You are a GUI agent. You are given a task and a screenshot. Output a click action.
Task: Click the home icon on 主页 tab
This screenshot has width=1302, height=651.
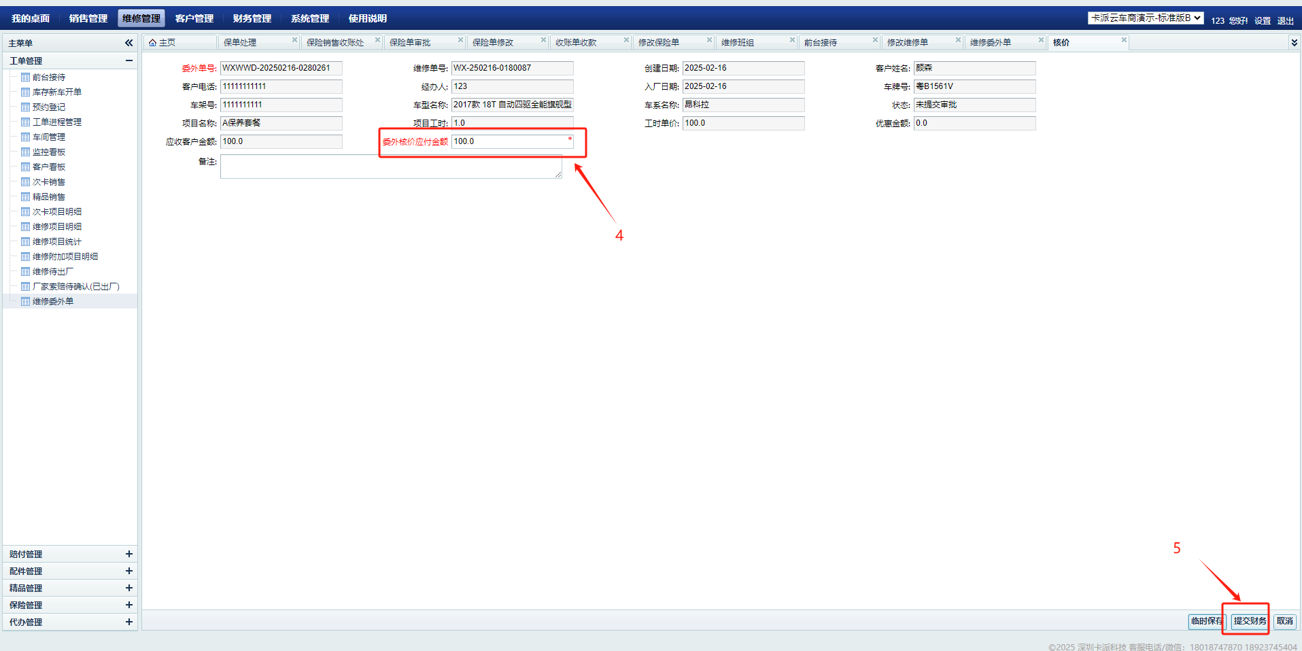coord(153,43)
